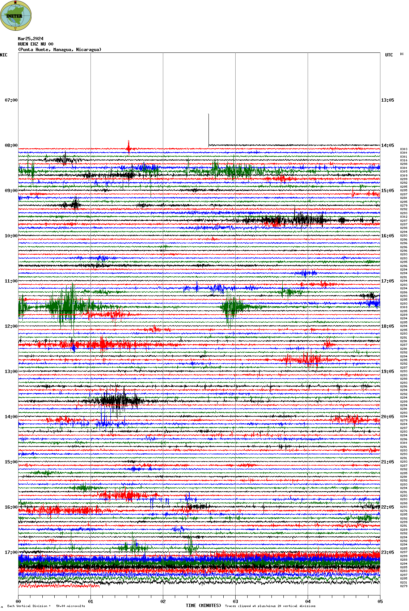Select the 12:00 local time marker
409x611 pixels.
[x=11, y=326]
